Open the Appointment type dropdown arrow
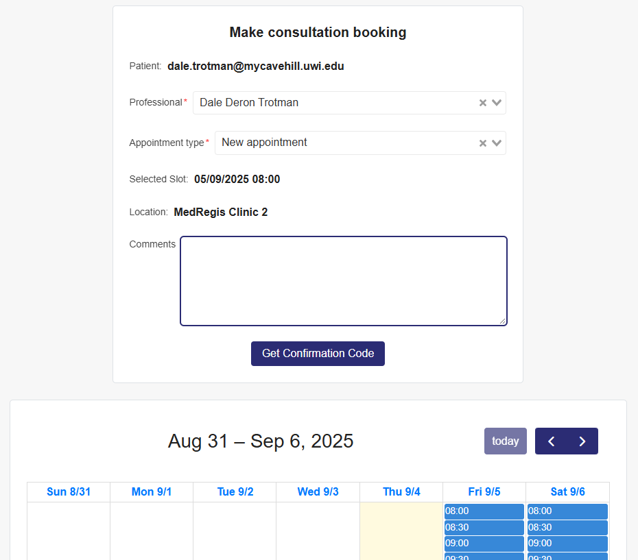The height and width of the screenshot is (560, 638). click(497, 143)
